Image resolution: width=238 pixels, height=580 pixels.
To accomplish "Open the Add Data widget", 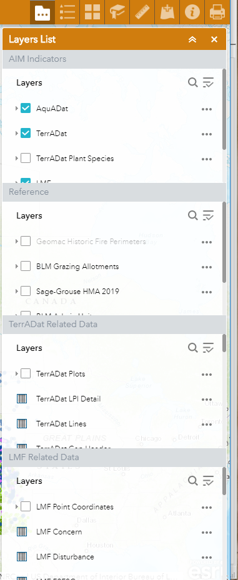I will (x=167, y=12).
